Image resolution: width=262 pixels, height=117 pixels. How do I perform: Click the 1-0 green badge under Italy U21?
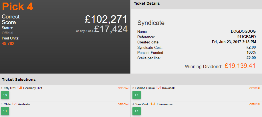tap(5, 95)
